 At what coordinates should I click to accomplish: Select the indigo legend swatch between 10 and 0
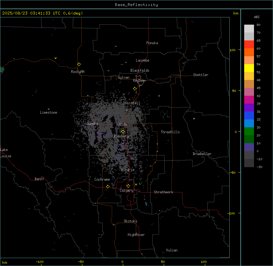click(249, 147)
